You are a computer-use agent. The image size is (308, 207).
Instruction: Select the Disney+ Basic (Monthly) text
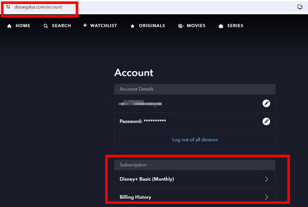pos(147,179)
